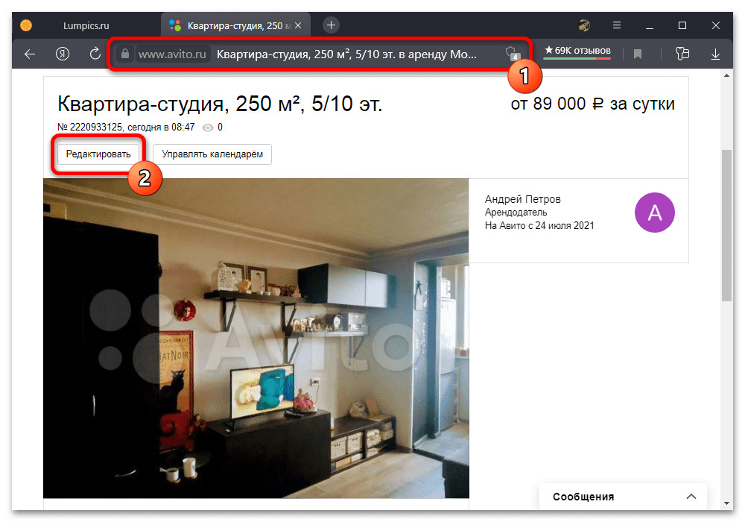Open the 69K отзывов site reviews

point(577,51)
